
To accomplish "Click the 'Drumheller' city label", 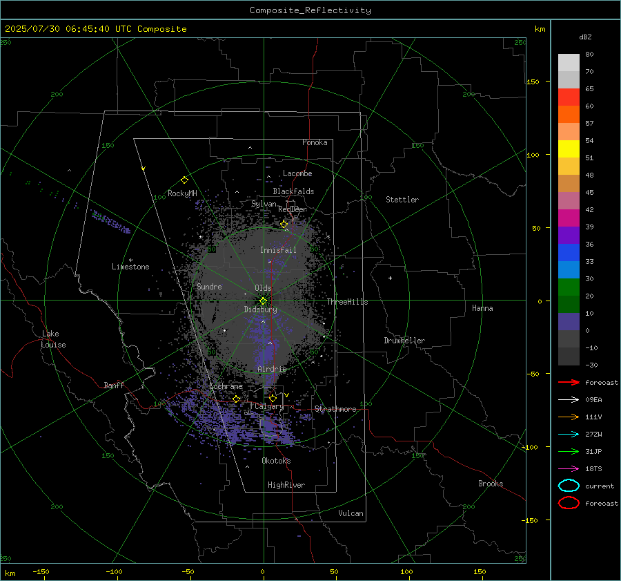I will [404, 341].
